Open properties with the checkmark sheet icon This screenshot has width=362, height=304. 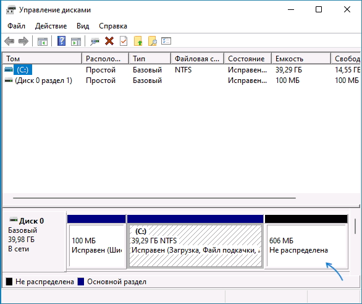click(124, 41)
